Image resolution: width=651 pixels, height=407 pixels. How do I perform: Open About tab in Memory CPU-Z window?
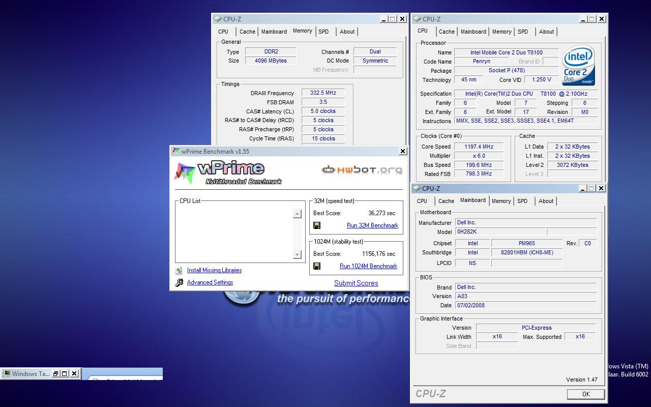click(347, 32)
